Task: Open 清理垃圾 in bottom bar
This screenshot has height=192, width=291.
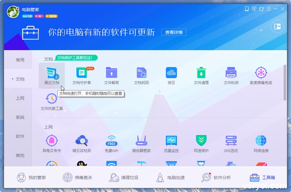Action: pyautogui.click(x=124, y=178)
